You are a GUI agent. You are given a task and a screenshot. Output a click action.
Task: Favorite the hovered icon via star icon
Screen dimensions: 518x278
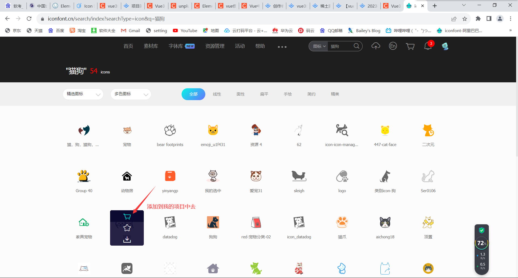pos(127,228)
